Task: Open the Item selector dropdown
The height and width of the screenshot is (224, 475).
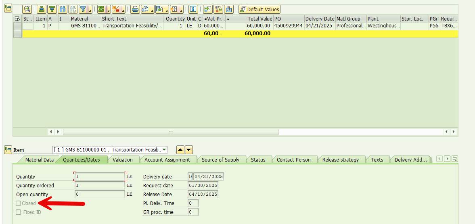Action: click(x=164, y=149)
